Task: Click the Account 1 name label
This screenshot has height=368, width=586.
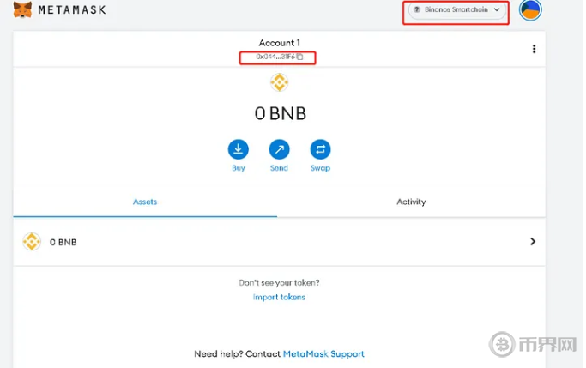Action: pyautogui.click(x=279, y=43)
